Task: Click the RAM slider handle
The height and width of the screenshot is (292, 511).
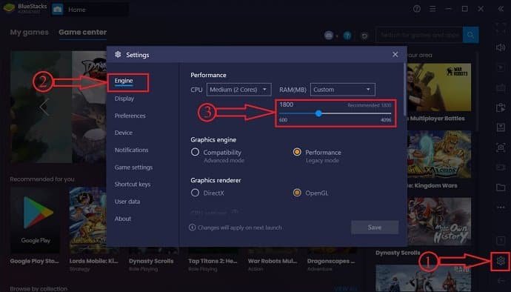Action: coord(318,113)
